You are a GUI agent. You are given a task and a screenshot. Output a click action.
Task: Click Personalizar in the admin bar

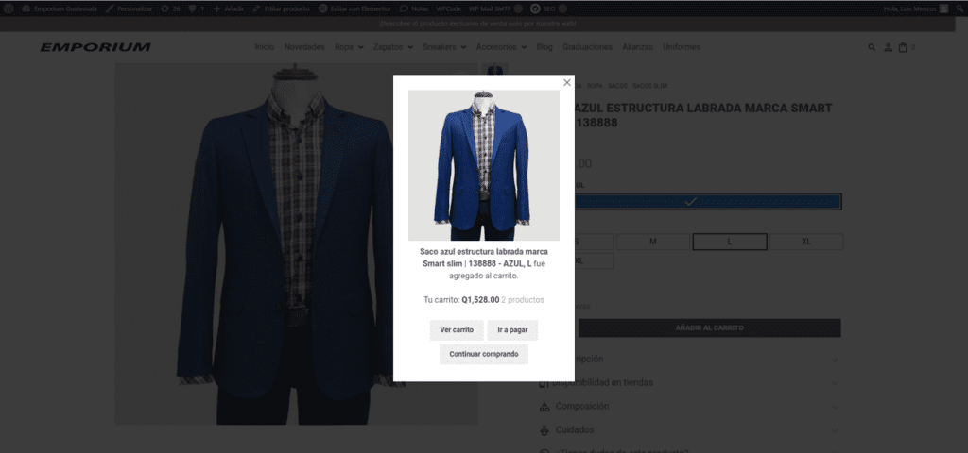tap(129, 8)
